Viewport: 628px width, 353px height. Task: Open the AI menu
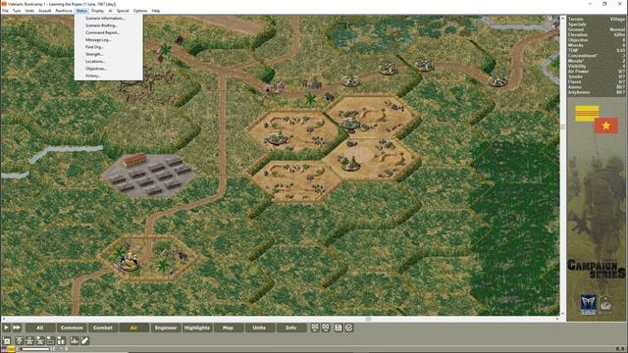click(x=111, y=11)
